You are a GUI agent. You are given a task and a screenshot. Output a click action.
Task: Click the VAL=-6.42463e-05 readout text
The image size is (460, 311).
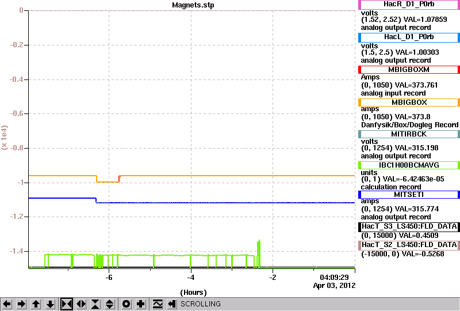click(x=413, y=179)
